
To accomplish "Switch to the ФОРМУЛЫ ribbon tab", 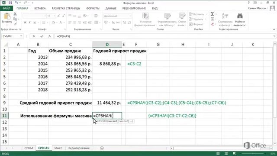I will point(93,8).
